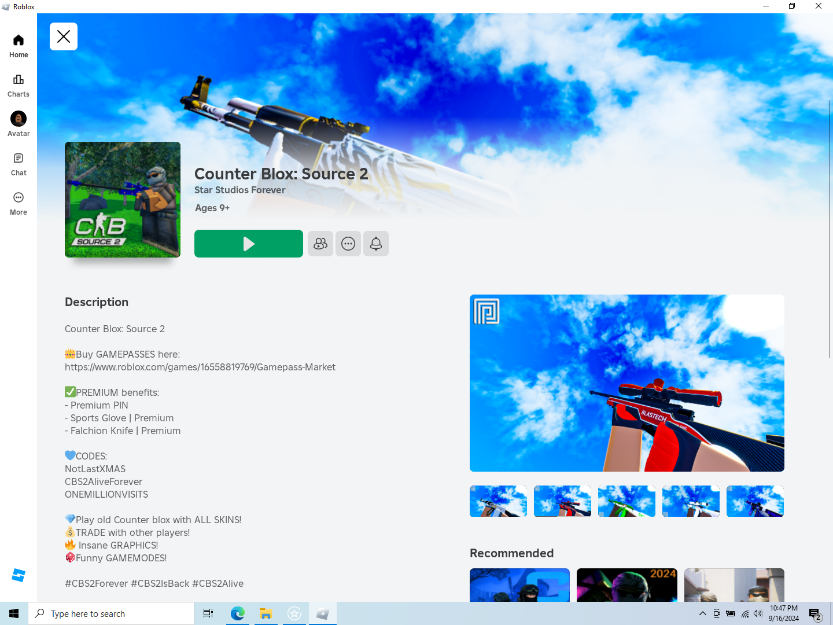The width and height of the screenshot is (833, 625).
Task: Open the main Blastech rifle preview image
Action: pos(627,383)
